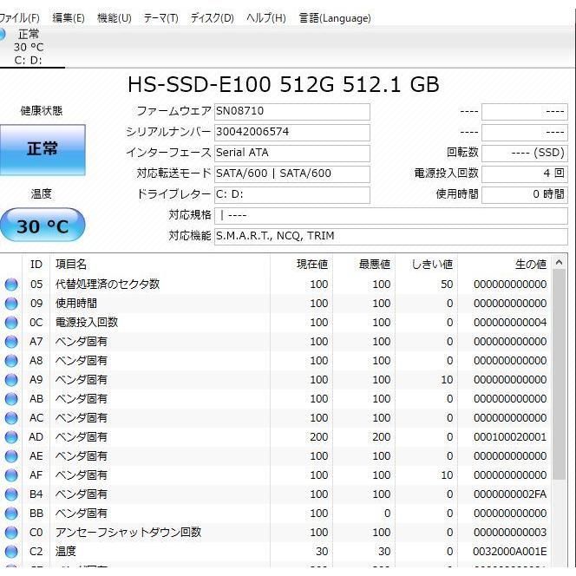Click the status icon for ID AF
The height and width of the screenshot is (576, 576).
coord(11,475)
